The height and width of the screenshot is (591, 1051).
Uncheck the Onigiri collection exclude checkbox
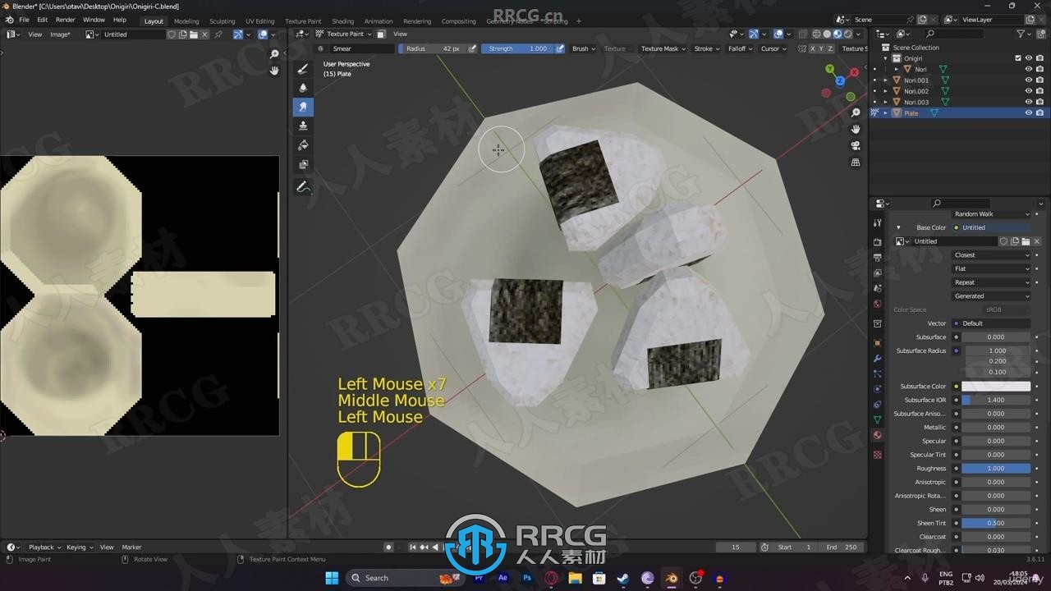(x=1018, y=58)
